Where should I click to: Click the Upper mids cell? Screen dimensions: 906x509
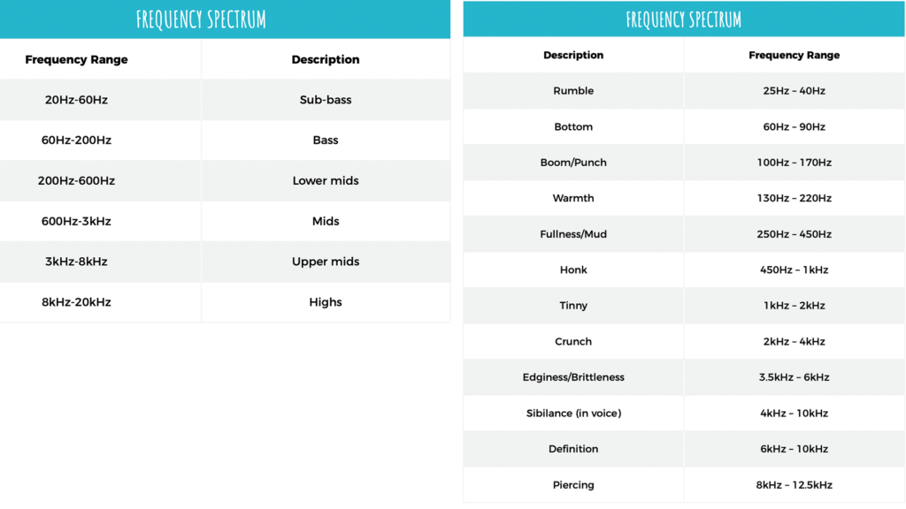click(326, 262)
